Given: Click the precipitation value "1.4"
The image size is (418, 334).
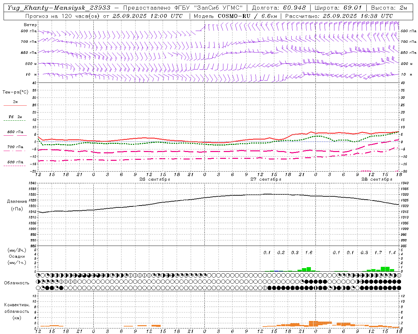Looking at the screenshot, I should pos(392,252).
